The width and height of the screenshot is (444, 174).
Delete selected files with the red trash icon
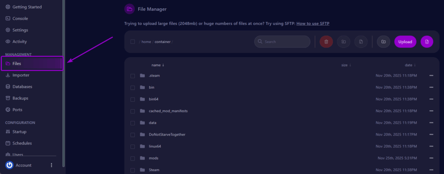(326, 42)
